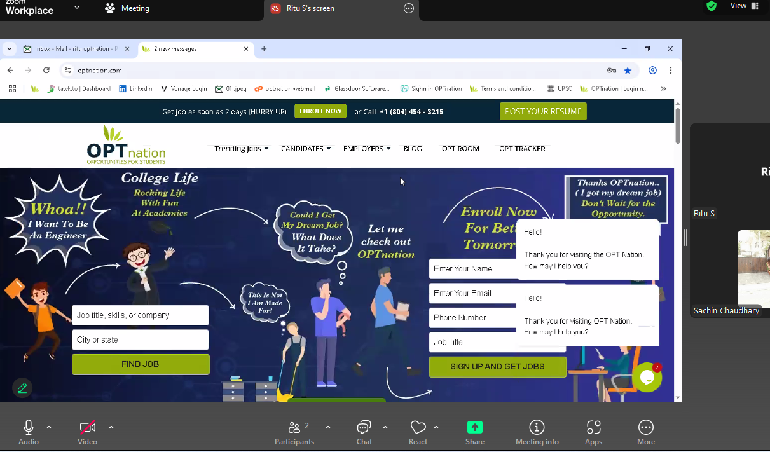The width and height of the screenshot is (770, 452).
Task: Click the green tawk.to chat bubble
Action: (x=647, y=377)
